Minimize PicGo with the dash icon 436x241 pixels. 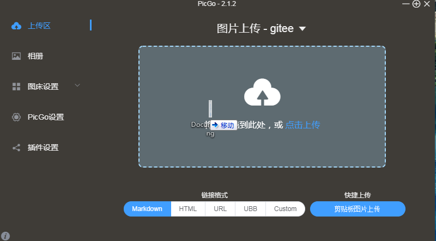pyautogui.click(x=406, y=4)
